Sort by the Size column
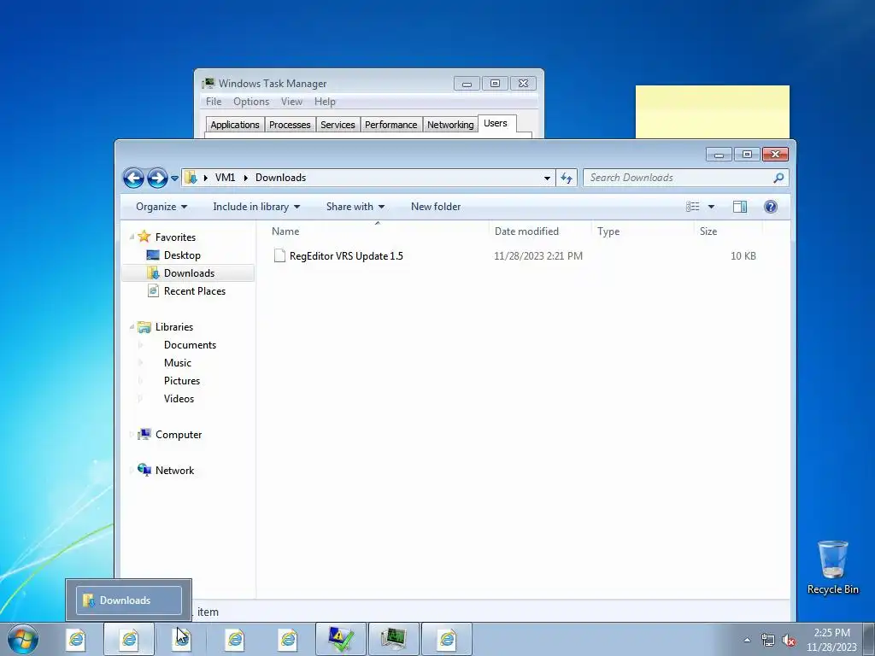 pos(728,231)
